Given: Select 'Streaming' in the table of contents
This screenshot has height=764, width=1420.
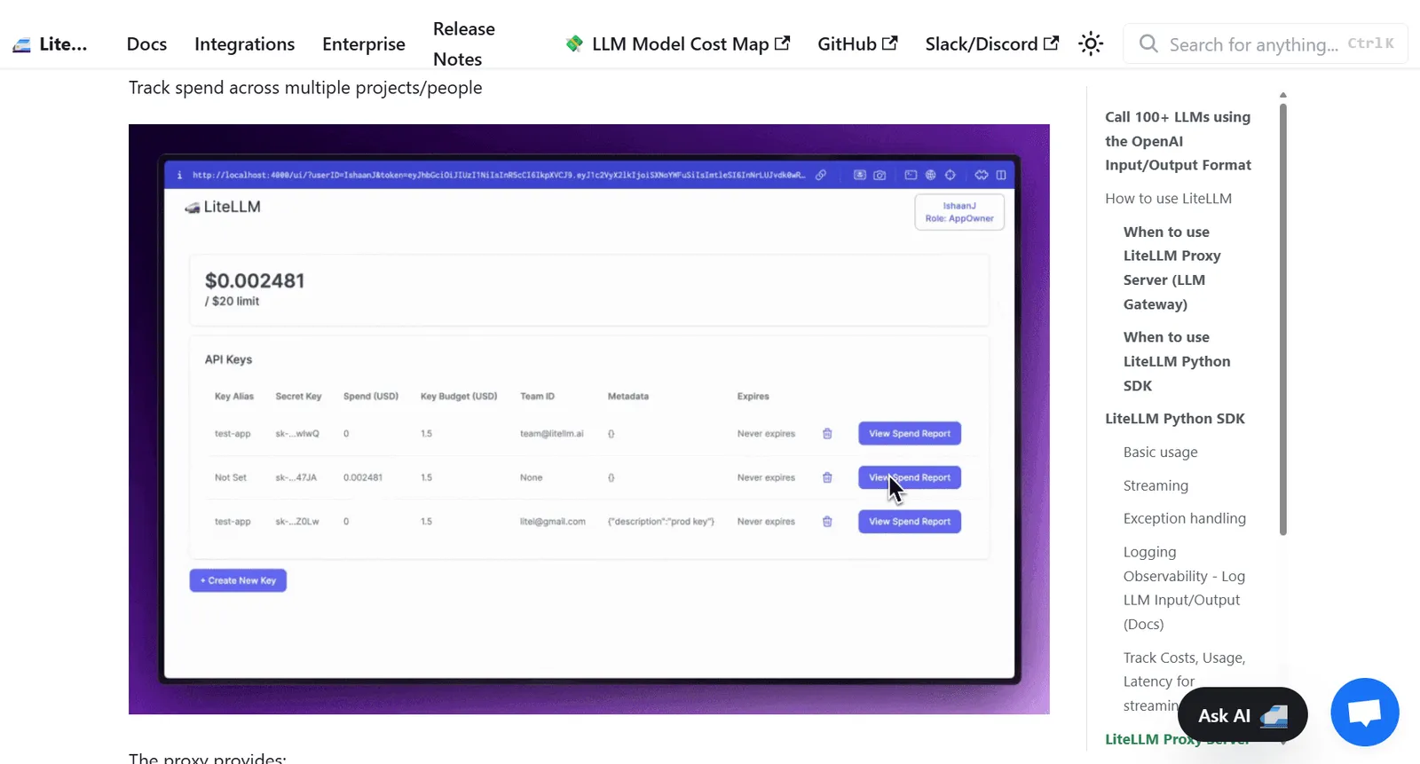Looking at the screenshot, I should tap(1156, 485).
